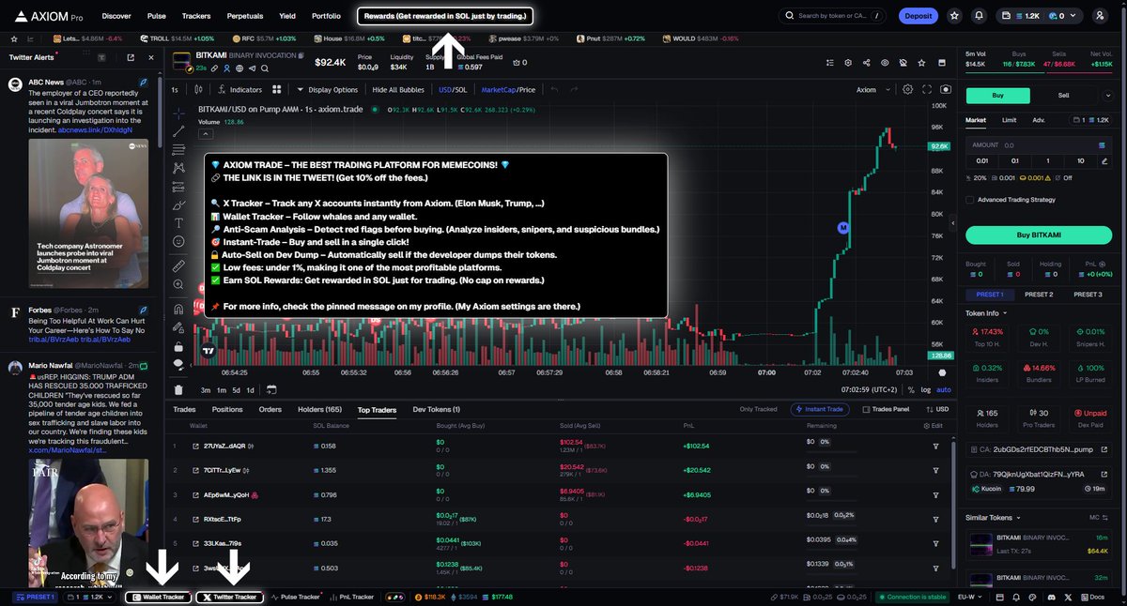Open the 1s timeframe selector

175,90
